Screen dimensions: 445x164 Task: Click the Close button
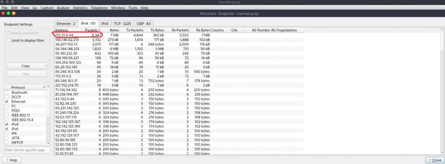(435, 160)
